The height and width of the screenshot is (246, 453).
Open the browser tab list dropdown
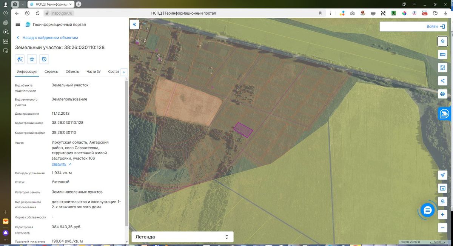tap(22, 4)
